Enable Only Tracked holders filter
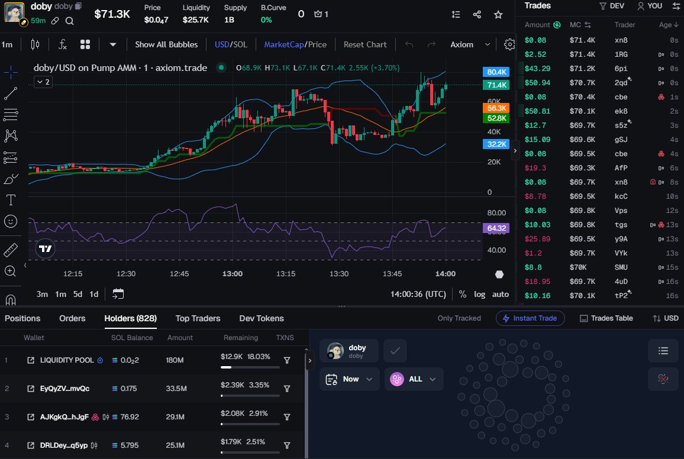The height and width of the screenshot is (459, 684). pyautogui.click(x=459, y=318)
